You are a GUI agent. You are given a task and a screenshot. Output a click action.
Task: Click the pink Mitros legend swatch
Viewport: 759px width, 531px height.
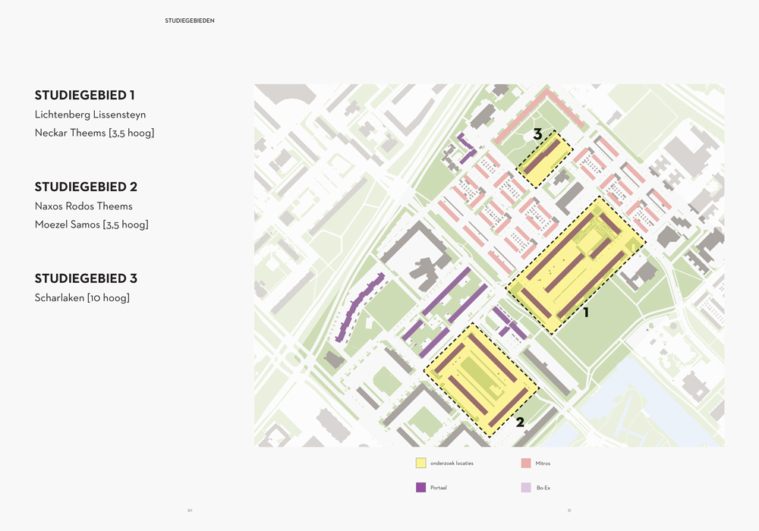[526, 463]
